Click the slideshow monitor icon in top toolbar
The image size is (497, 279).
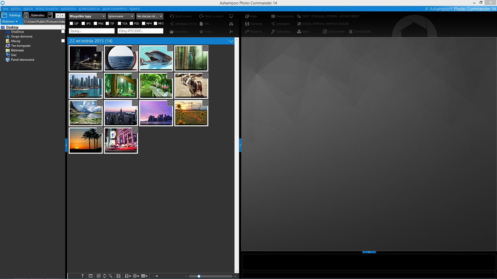(x=231, y=16)
